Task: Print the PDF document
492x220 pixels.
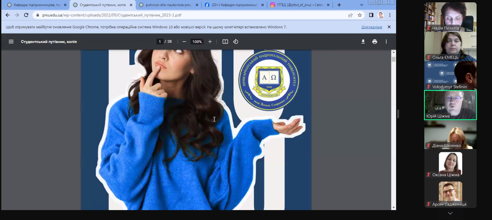Action: click(375, 41)
